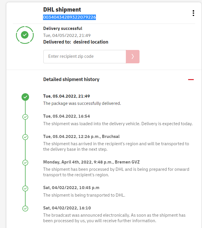The image size is (202, 228).
Task: Click 'The package was successfully delivered' text
Action: (x=82, y=103)
